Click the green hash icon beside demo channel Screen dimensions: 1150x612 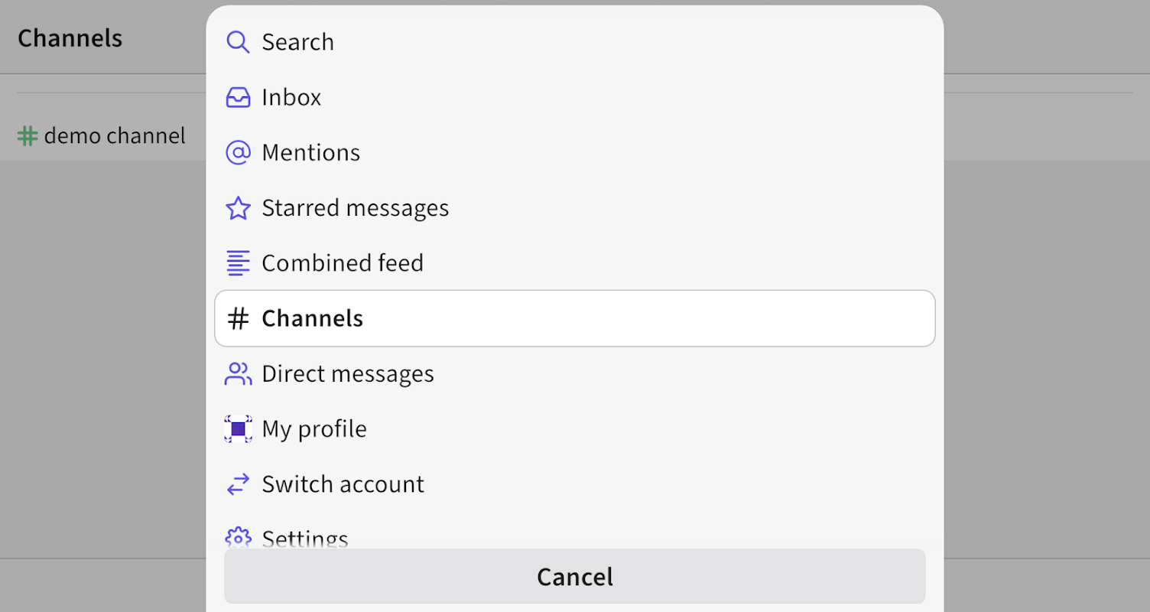(28, 136)
